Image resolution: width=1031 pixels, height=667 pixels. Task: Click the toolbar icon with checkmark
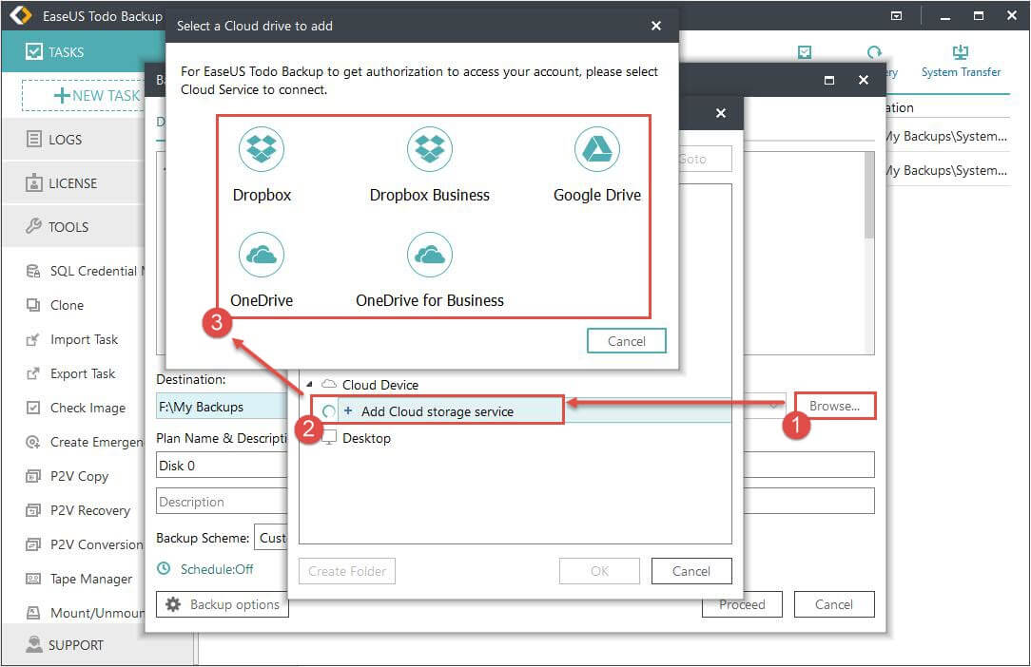tap(804, 52)
